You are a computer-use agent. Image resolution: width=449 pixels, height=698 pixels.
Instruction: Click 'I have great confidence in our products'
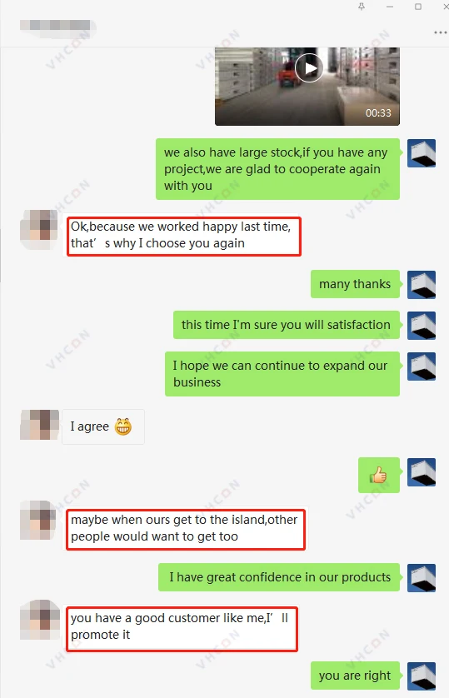coord(279,577)
